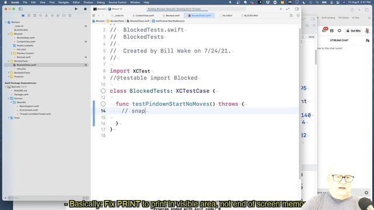Switch to the _todo.txt editor tab
The width and height of the screenshot is (374, 210).
tap(119, 16)
